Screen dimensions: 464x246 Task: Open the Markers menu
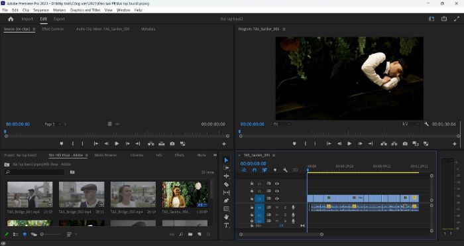(x=59, y=10)
